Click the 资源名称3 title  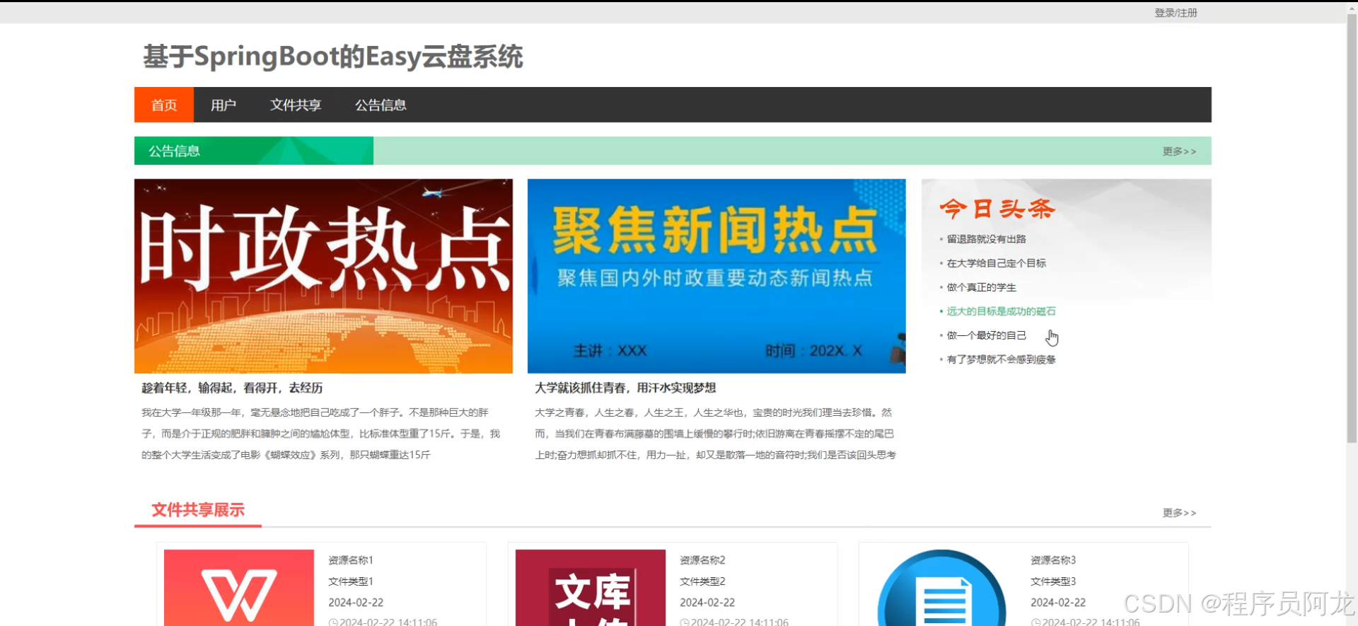coord(1053,560)
